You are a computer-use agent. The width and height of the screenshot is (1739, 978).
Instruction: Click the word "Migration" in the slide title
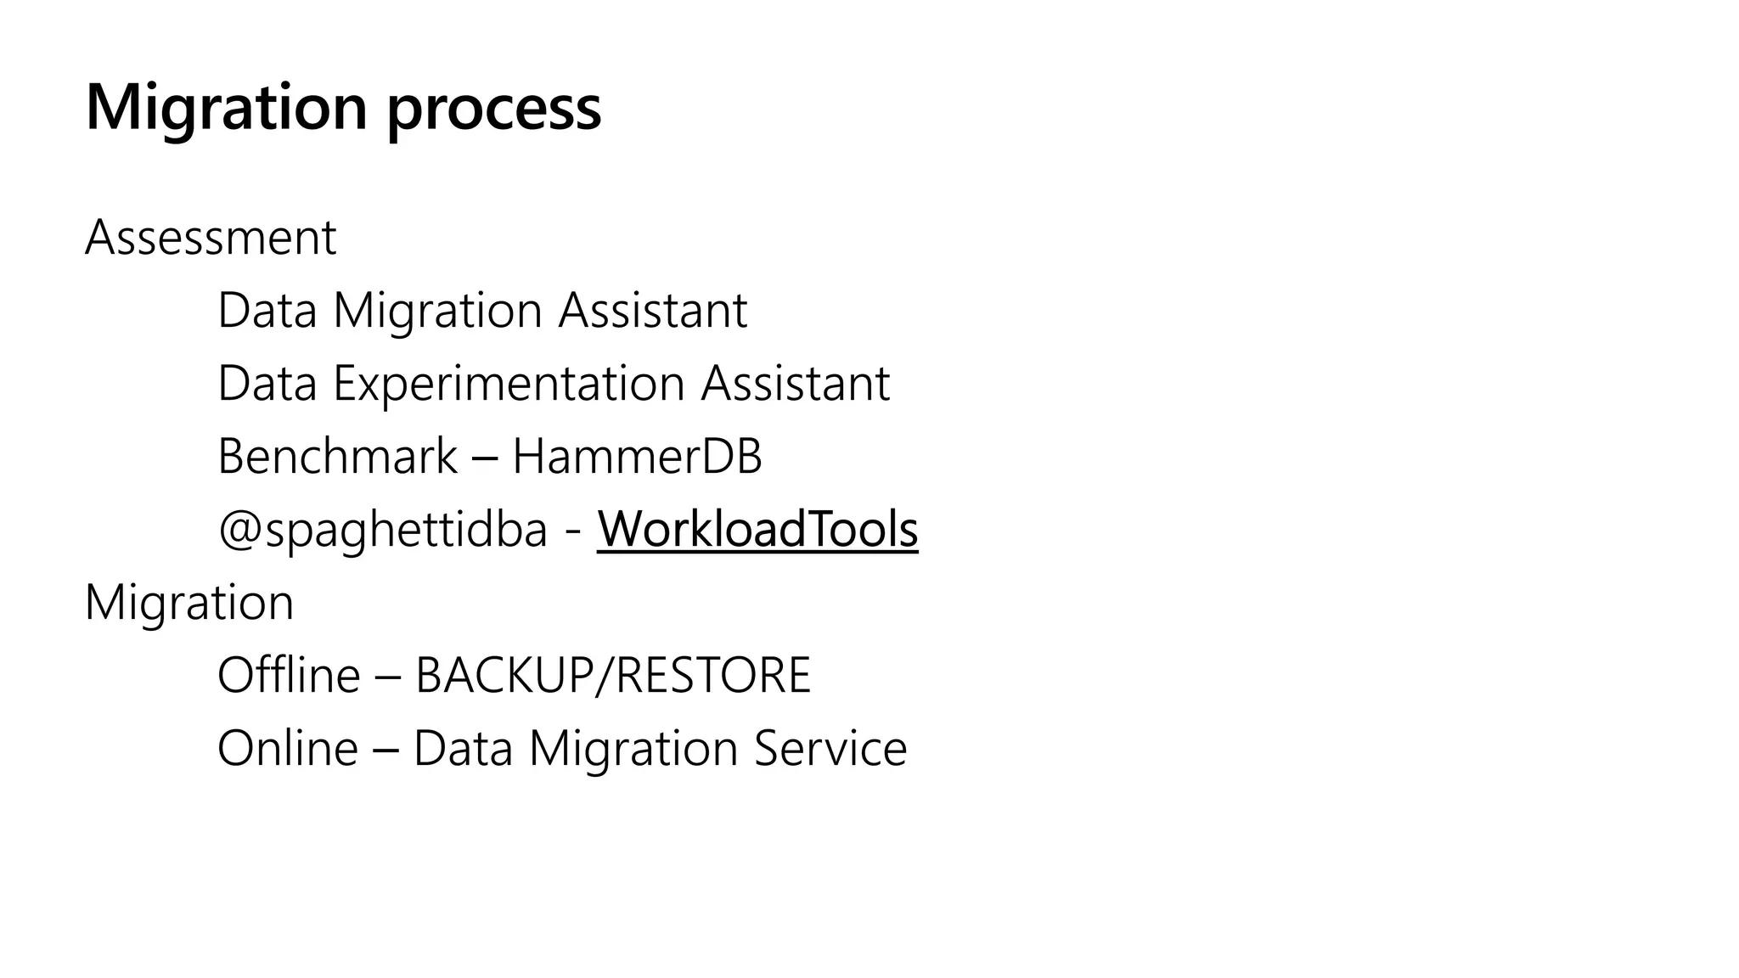coord(227,107)
